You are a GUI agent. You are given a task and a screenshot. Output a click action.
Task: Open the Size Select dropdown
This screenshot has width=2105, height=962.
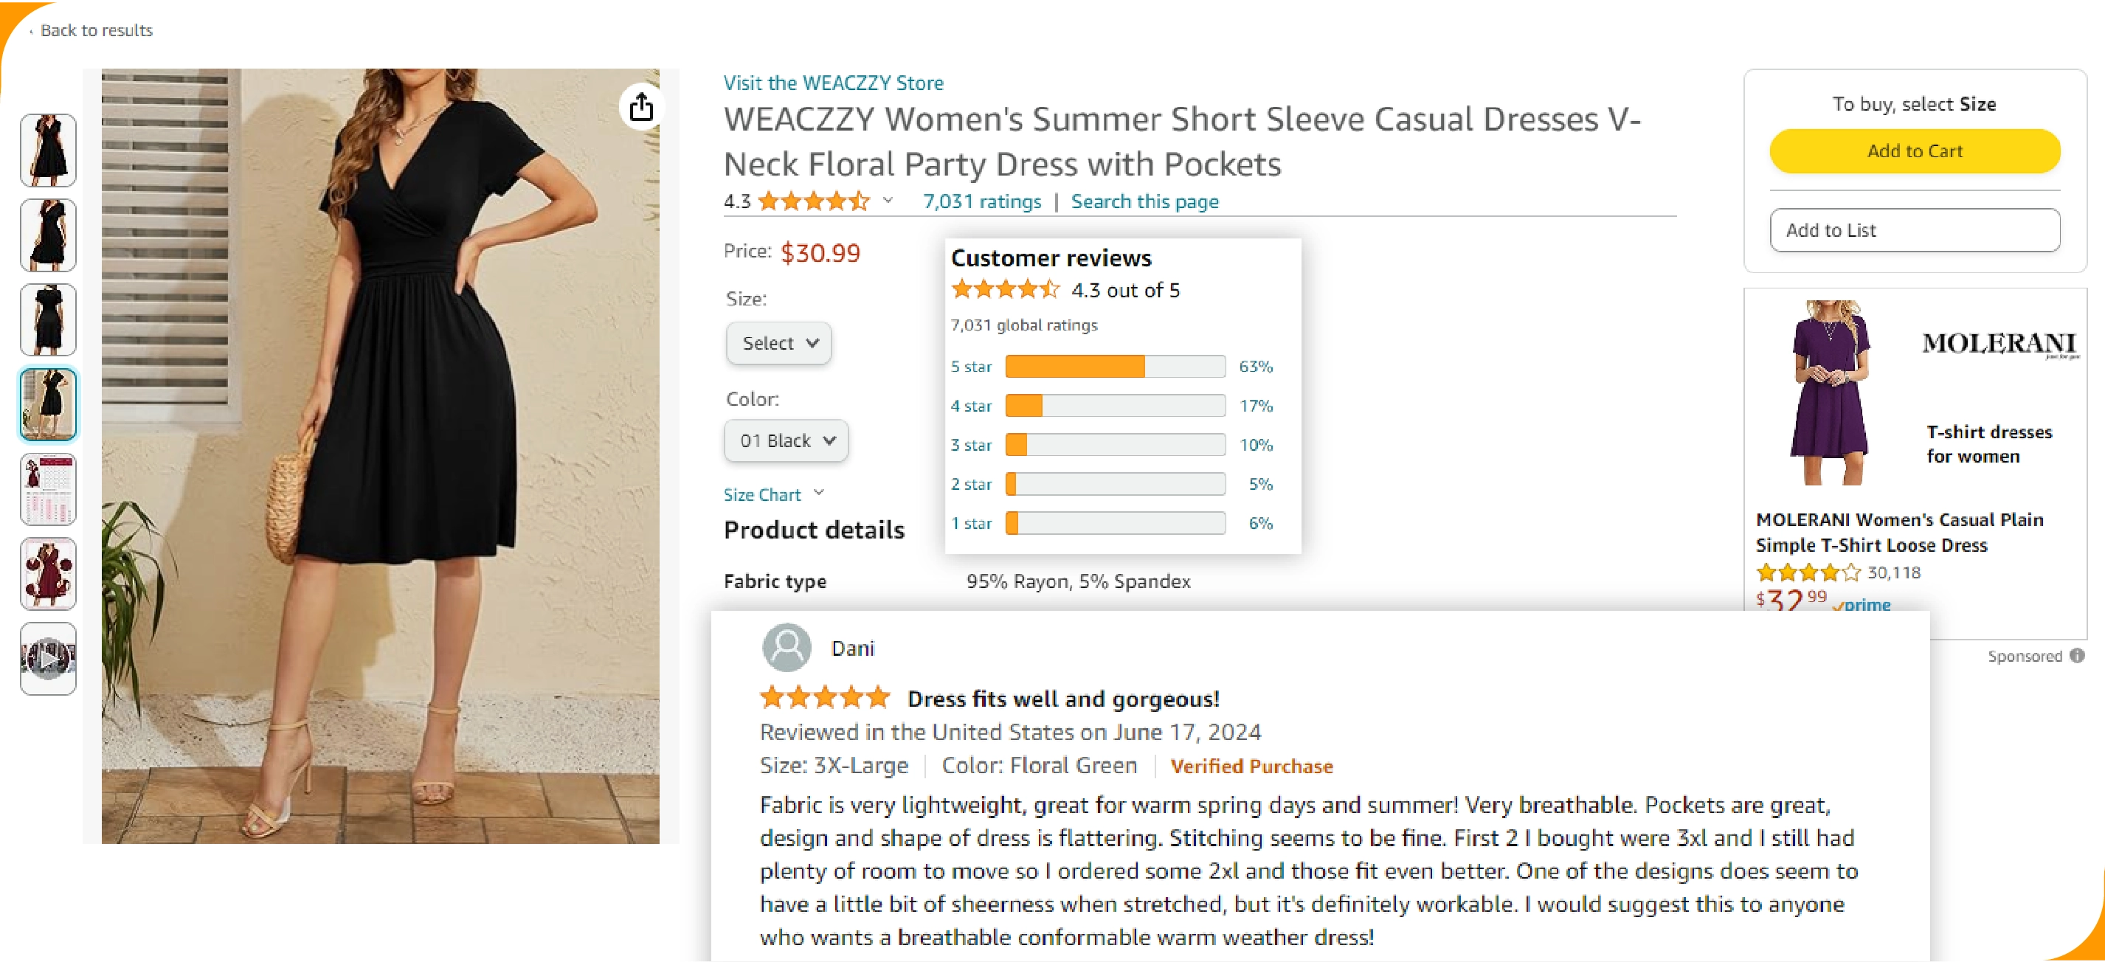(x=778, y=342)
